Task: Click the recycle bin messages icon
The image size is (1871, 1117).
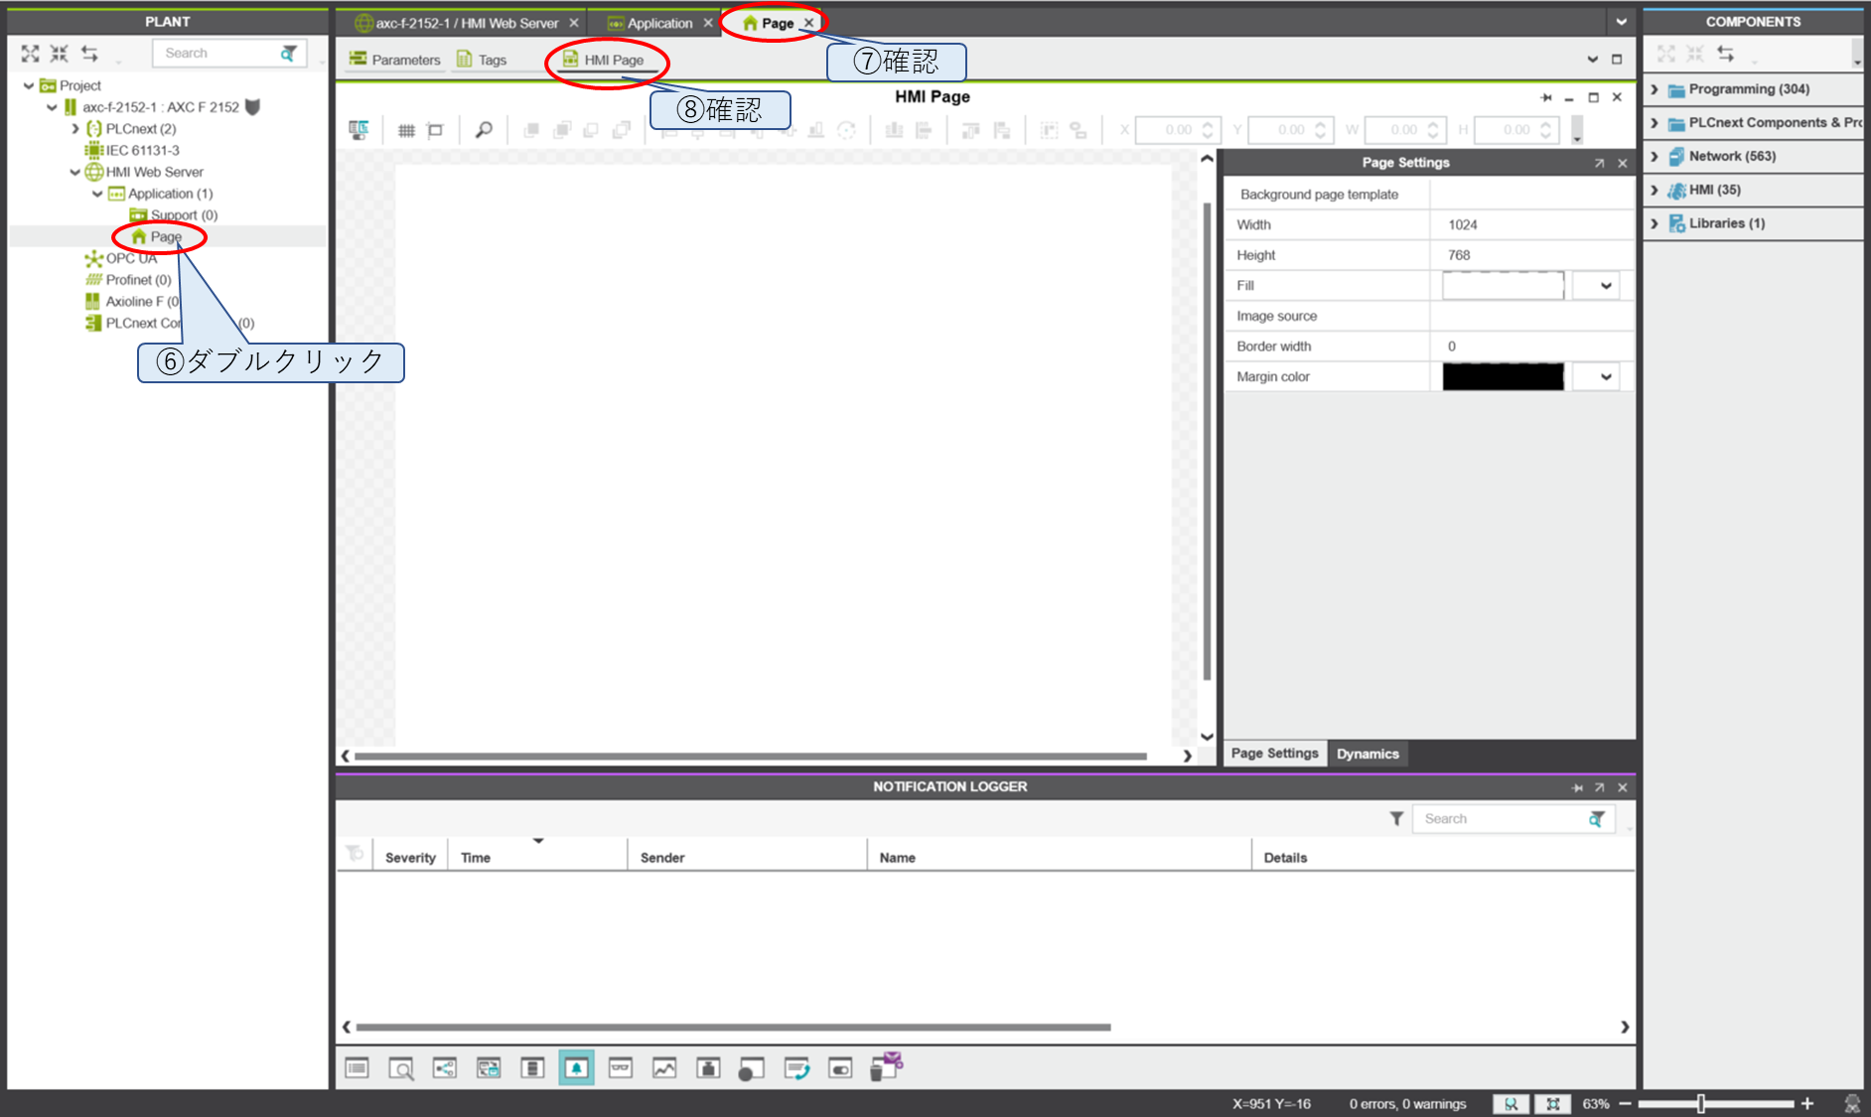Action: click(x=886, y=1067)
